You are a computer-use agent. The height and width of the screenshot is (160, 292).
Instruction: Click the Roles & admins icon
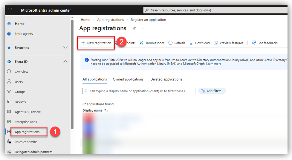[x=9, y=141]
